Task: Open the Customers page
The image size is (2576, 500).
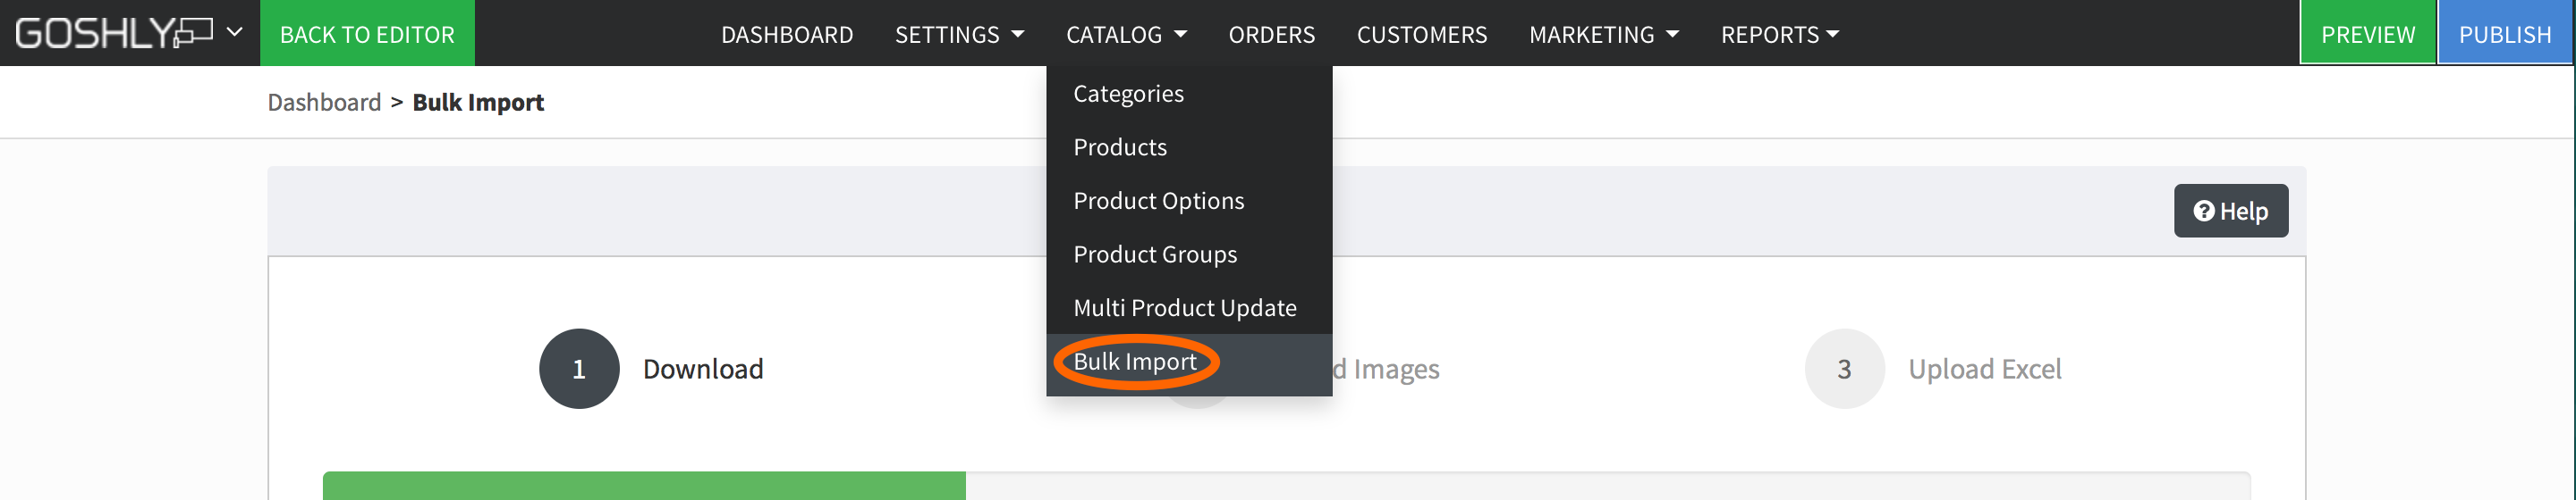Action: tap(1421, 35)
